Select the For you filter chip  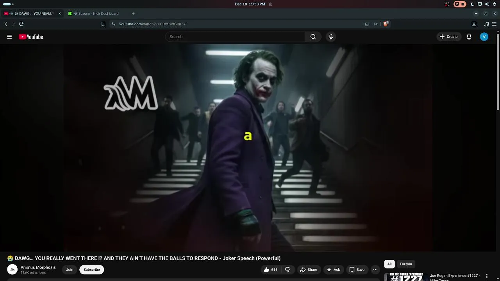406,264
